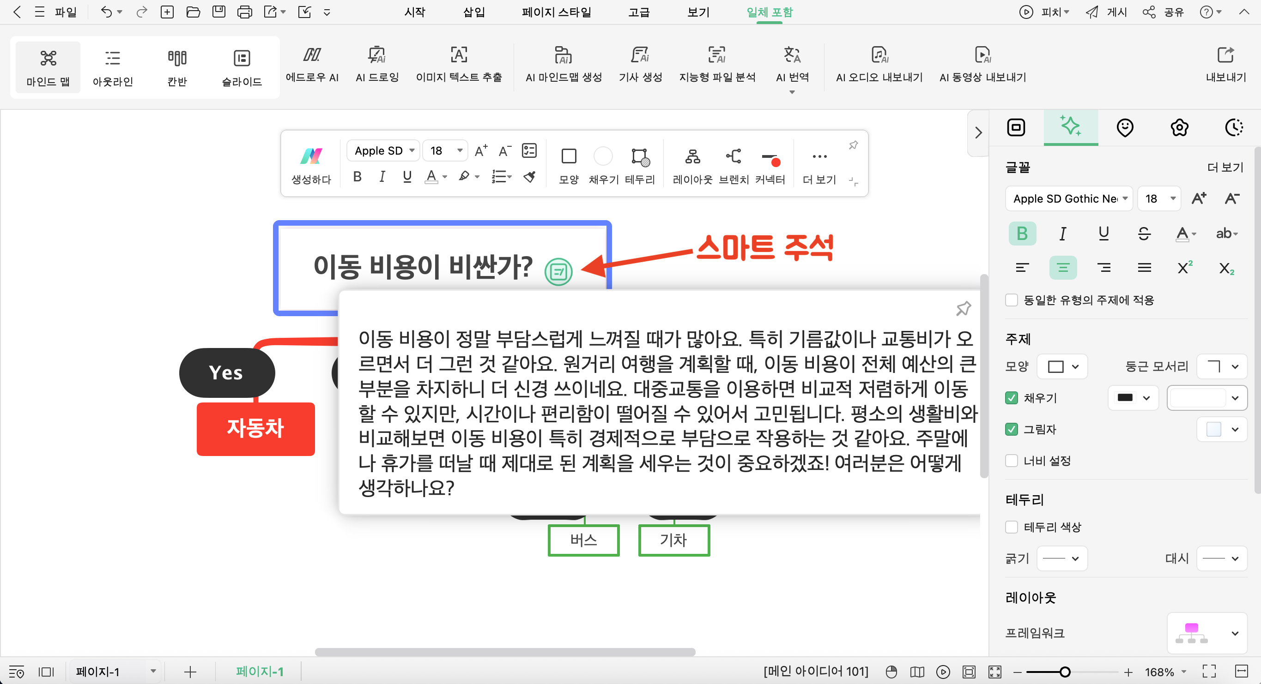Open black fill color swatch
1261x684 pixels.
coord(1133,398)
